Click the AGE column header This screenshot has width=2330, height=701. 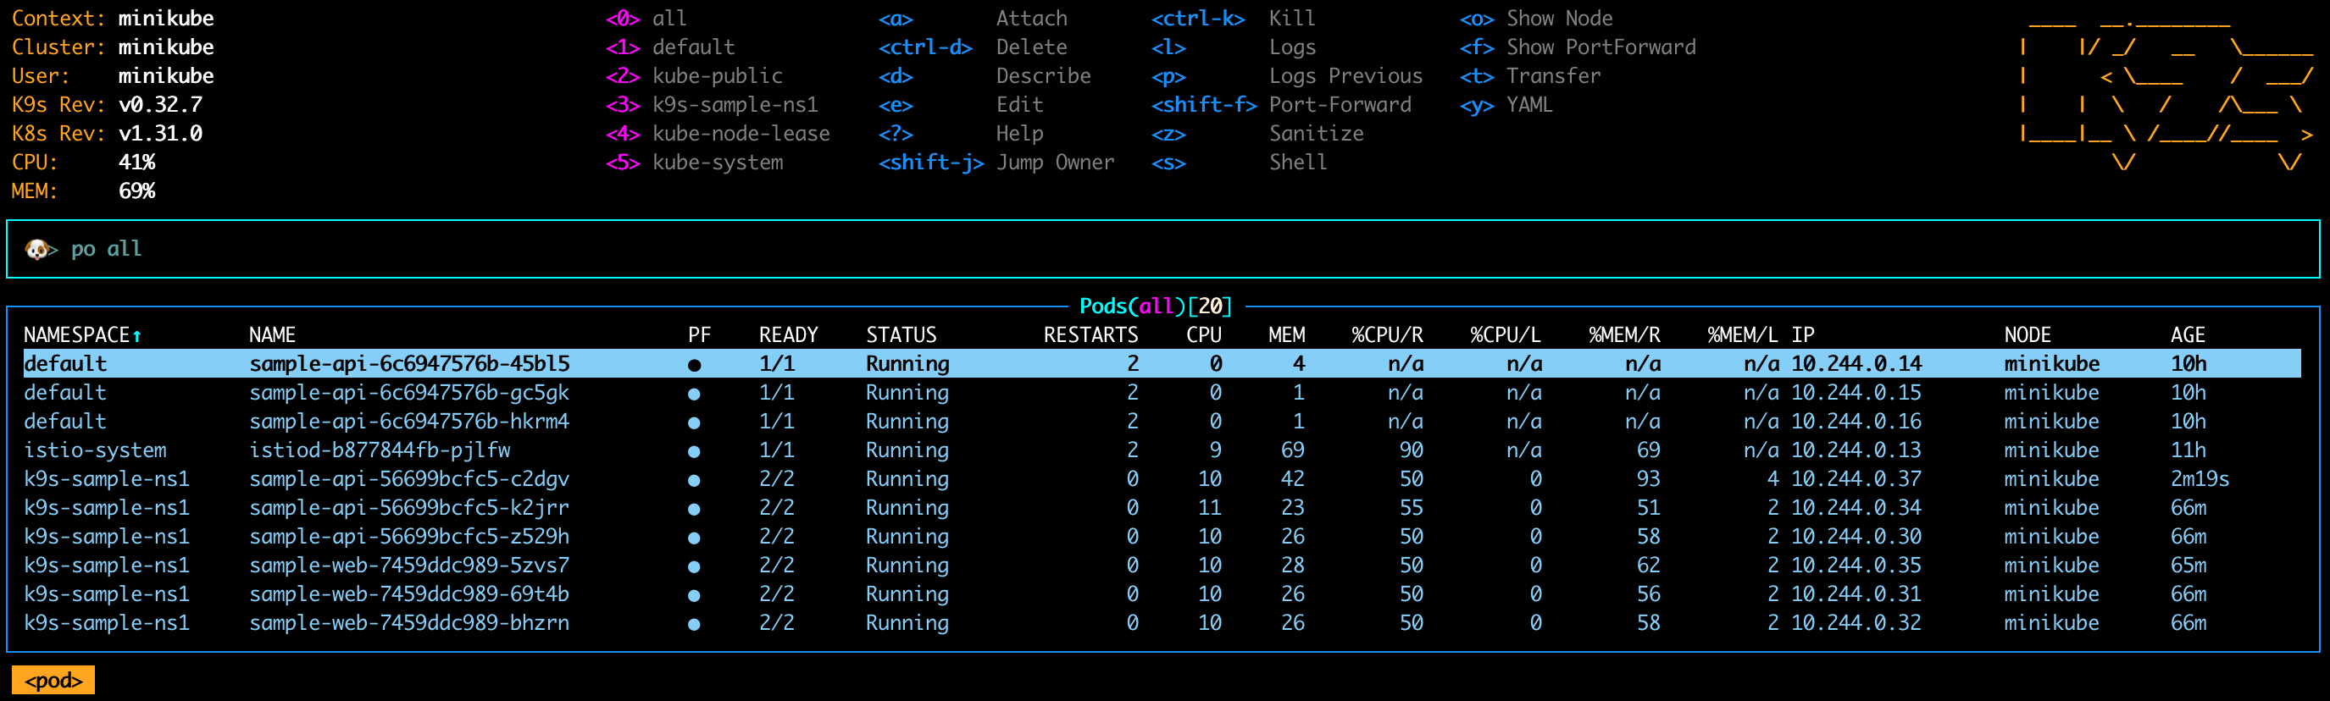2188,335
